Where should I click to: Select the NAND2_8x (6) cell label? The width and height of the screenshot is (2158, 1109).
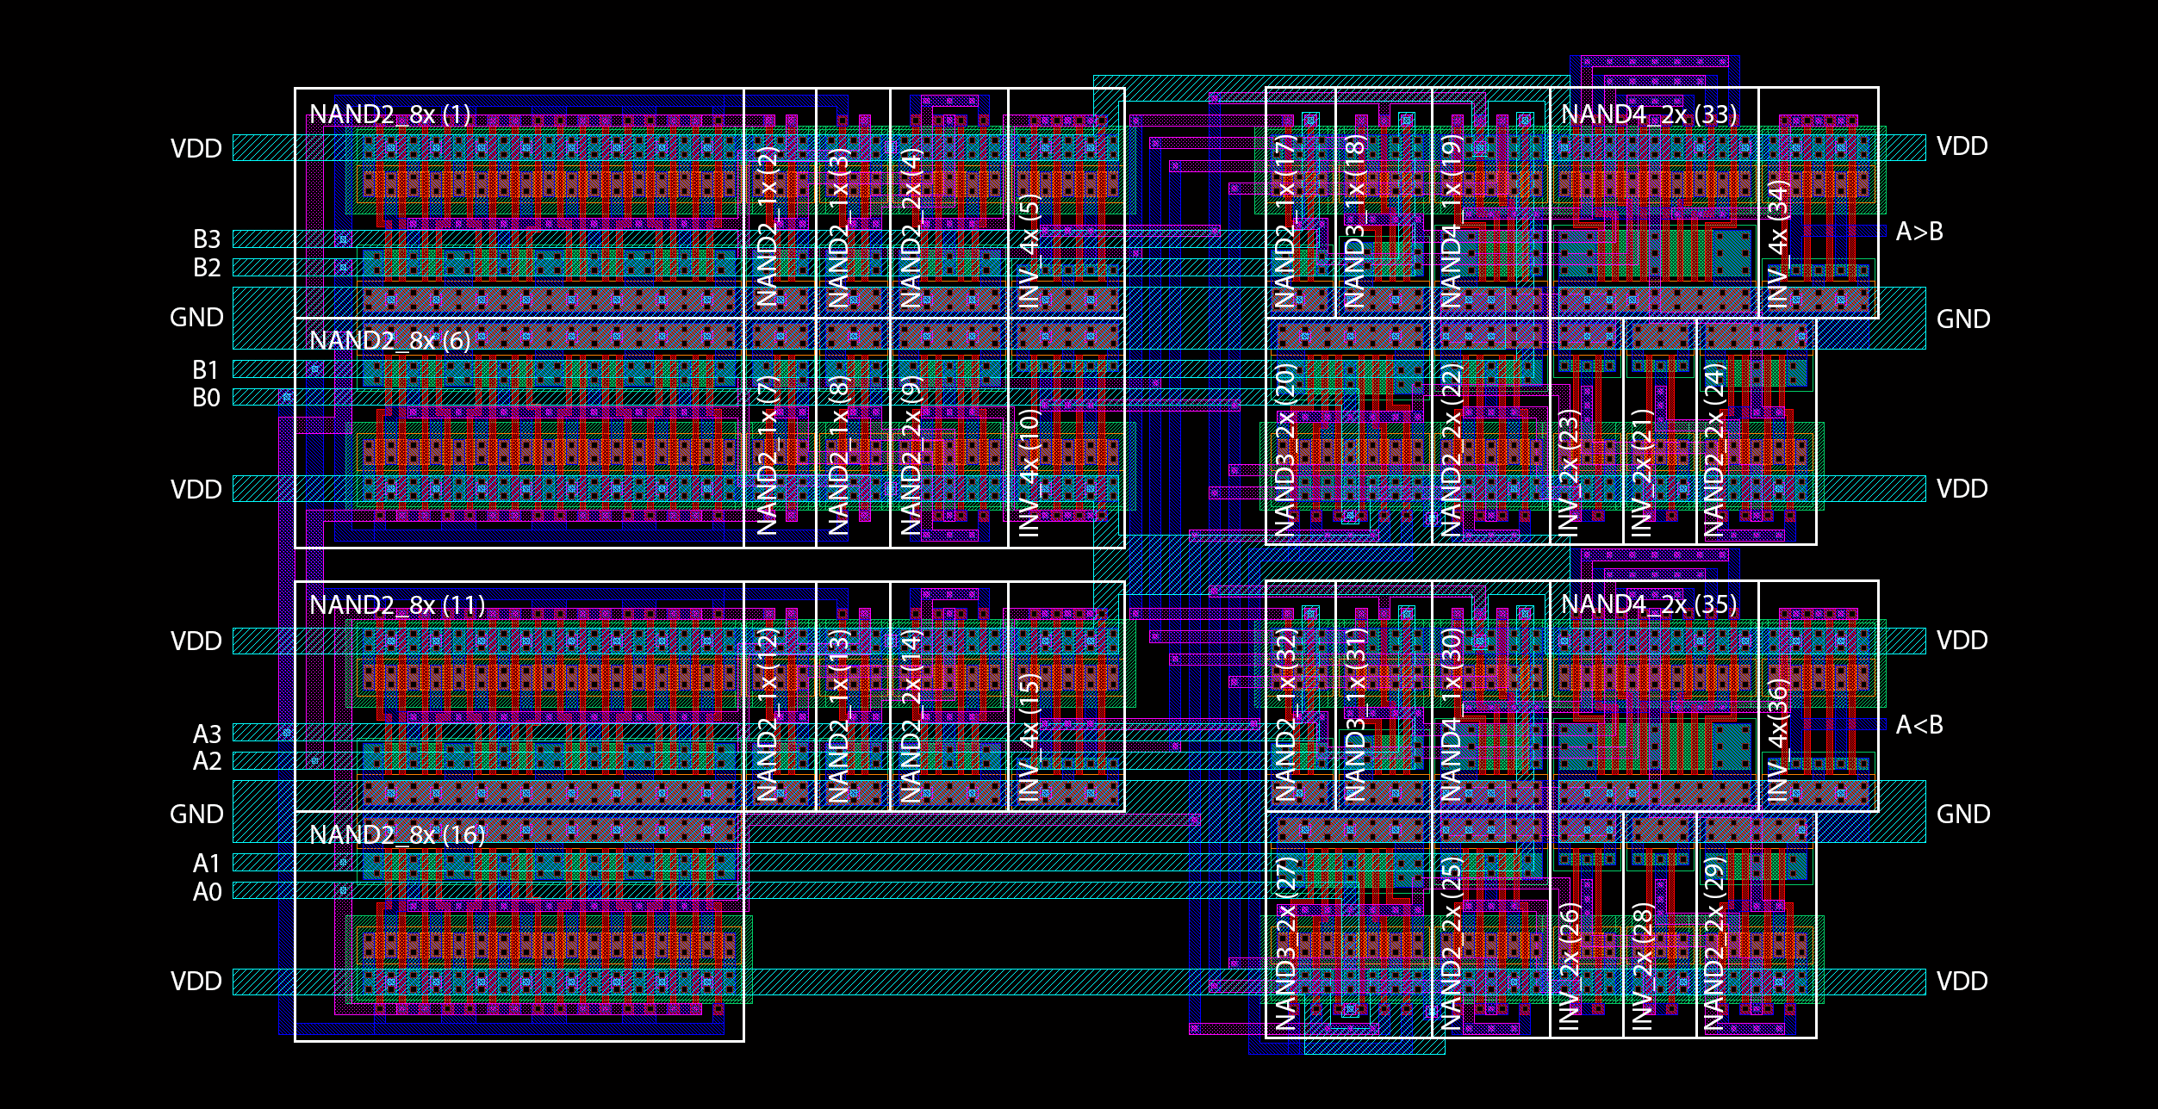389,341
